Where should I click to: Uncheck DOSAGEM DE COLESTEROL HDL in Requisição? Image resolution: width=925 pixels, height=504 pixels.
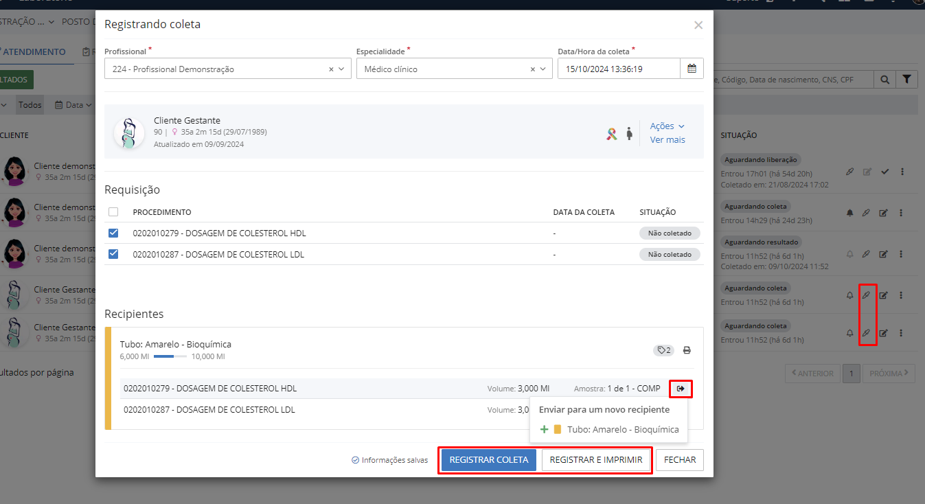pos(113,233)
